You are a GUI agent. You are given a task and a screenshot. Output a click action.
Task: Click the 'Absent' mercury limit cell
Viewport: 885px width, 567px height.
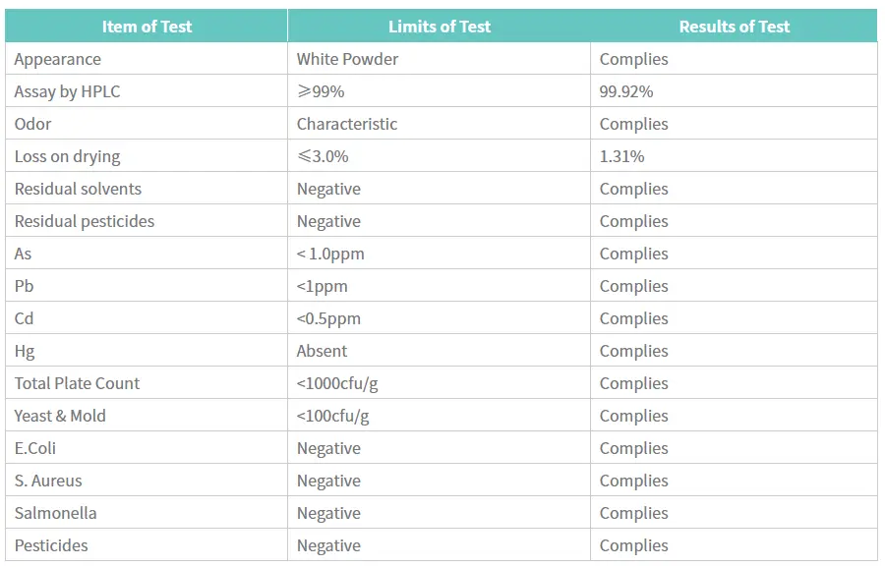(x=322, y=351)
